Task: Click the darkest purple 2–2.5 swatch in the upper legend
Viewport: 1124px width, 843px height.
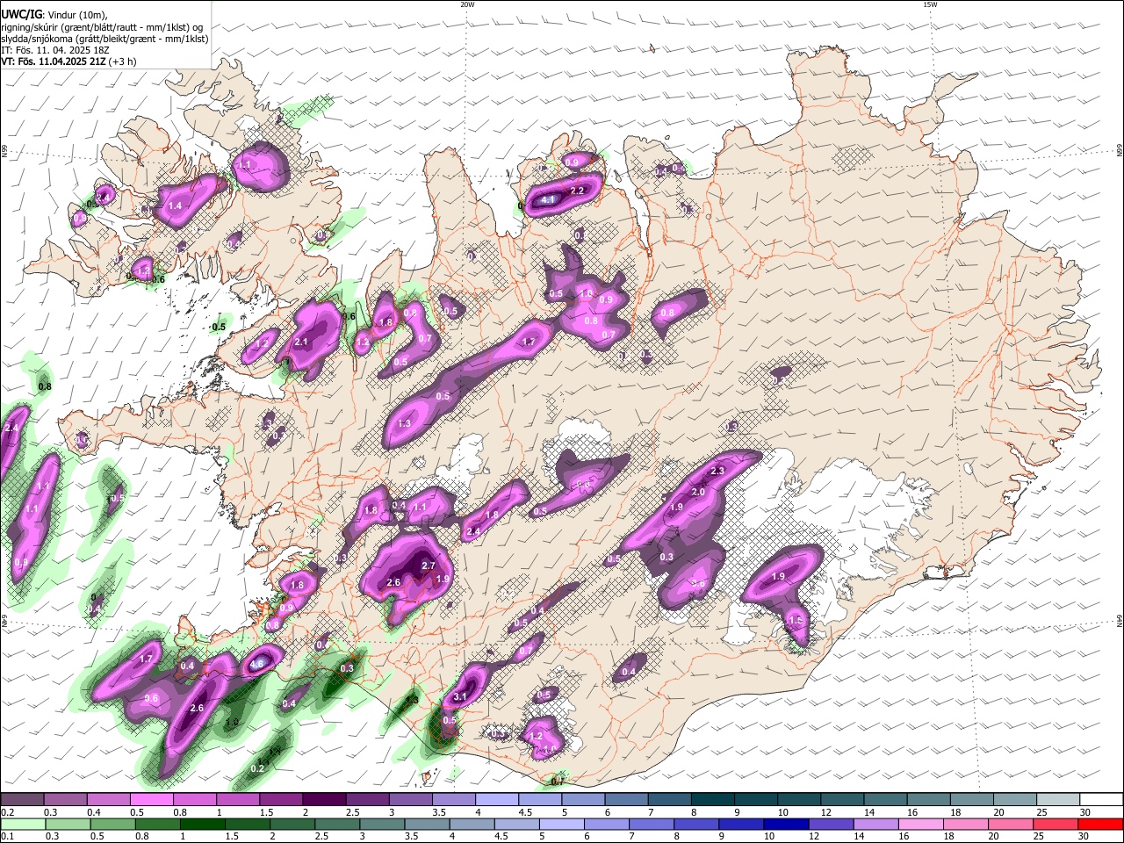Action: point(323,800)
